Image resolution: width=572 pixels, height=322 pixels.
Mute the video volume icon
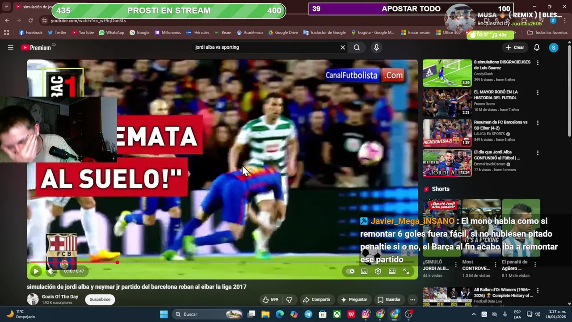pos(50,271)
